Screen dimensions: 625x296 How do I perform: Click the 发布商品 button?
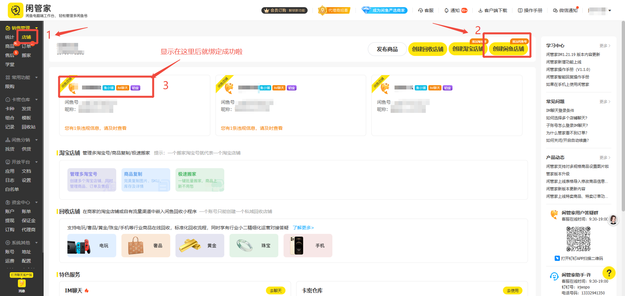(x=387, y=49)
